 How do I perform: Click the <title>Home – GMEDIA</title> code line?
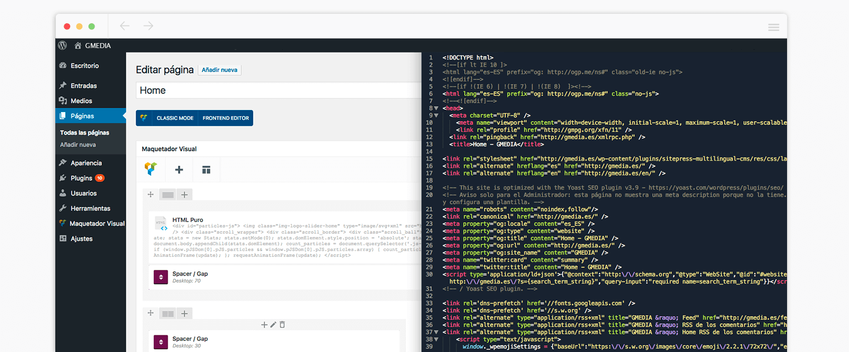point(496,144)
